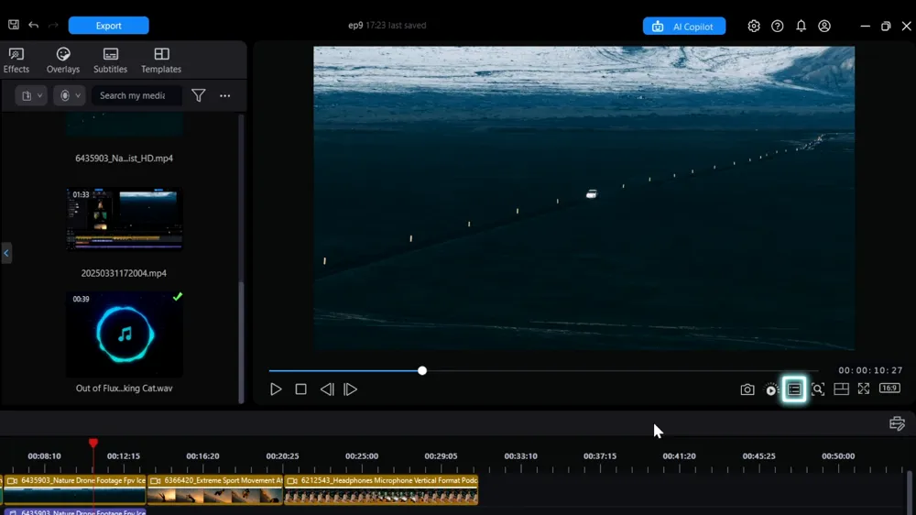Screen dimensions: 916x515
Task: Open the preview zoom magnifier icon
Action: [x=818, y=389]
